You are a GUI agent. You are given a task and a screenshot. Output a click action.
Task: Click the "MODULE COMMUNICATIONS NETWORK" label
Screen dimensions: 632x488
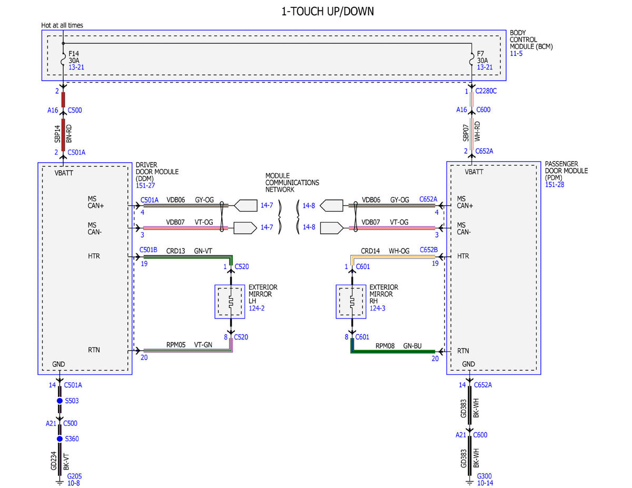pos(292,183)
